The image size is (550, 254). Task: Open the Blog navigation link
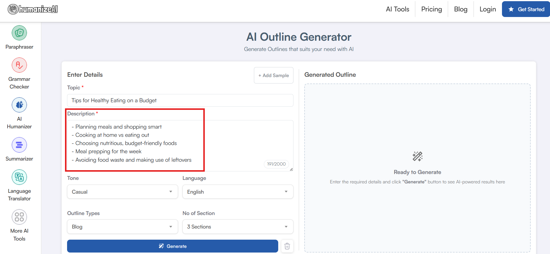click(x=460, y=9)
